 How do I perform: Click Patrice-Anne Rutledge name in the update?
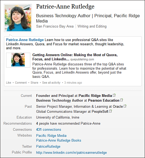[25, 40]
